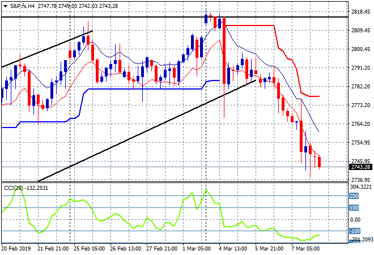Click the 27 Feb 21:00 time label
This screenshot has height=255, width=374.
point(161,249)
